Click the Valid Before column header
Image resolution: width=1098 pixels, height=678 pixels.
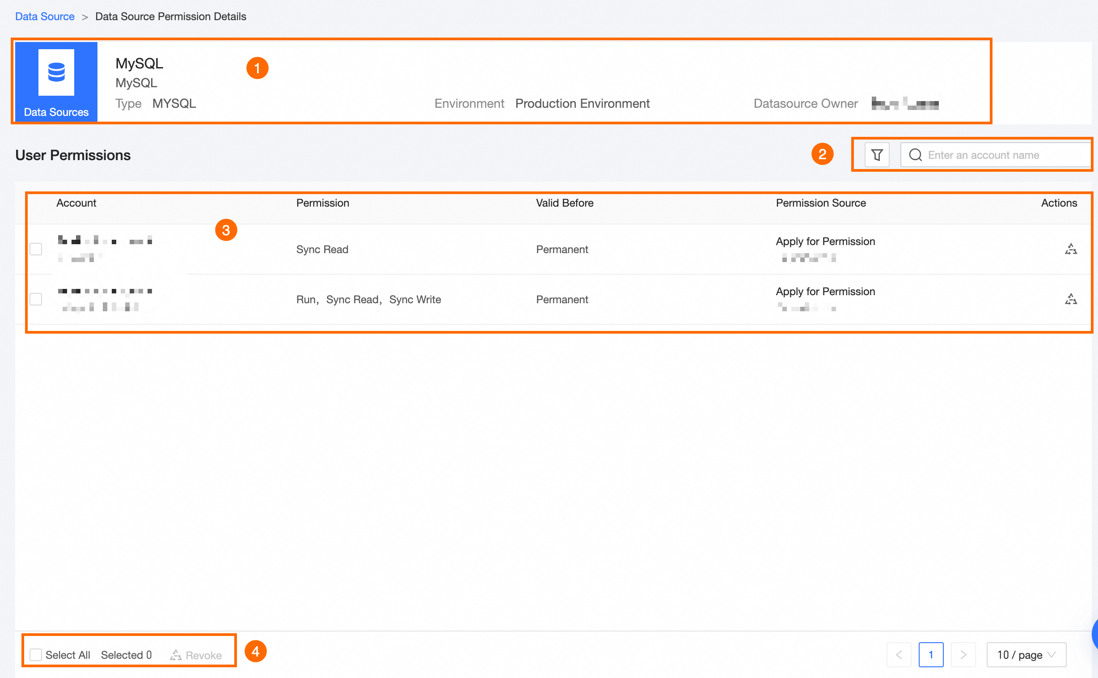point(565,203)
